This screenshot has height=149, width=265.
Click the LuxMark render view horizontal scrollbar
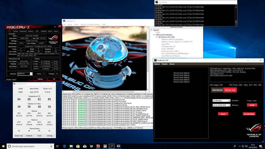point(104,91)
